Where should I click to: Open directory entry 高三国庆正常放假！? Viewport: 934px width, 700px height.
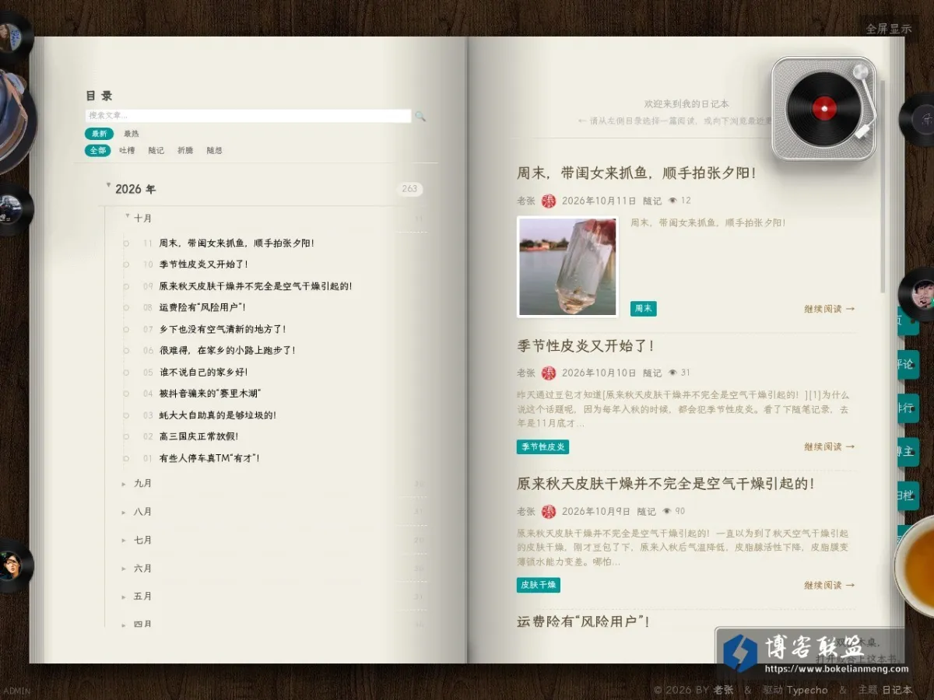[x=199, y=436]
